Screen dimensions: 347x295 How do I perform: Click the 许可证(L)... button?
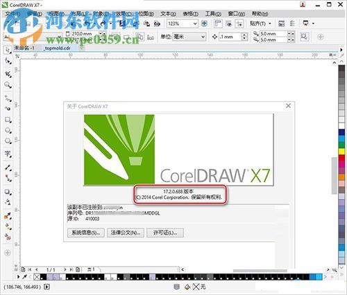coord(165,233)
